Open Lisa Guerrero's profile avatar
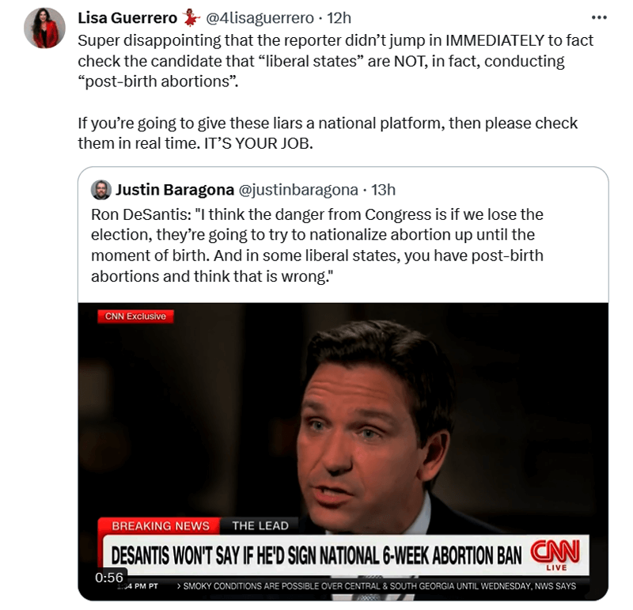 point(45,28)
